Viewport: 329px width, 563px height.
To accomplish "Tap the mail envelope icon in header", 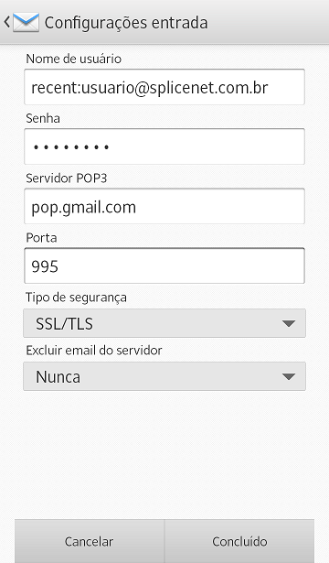I will point(27,22).
